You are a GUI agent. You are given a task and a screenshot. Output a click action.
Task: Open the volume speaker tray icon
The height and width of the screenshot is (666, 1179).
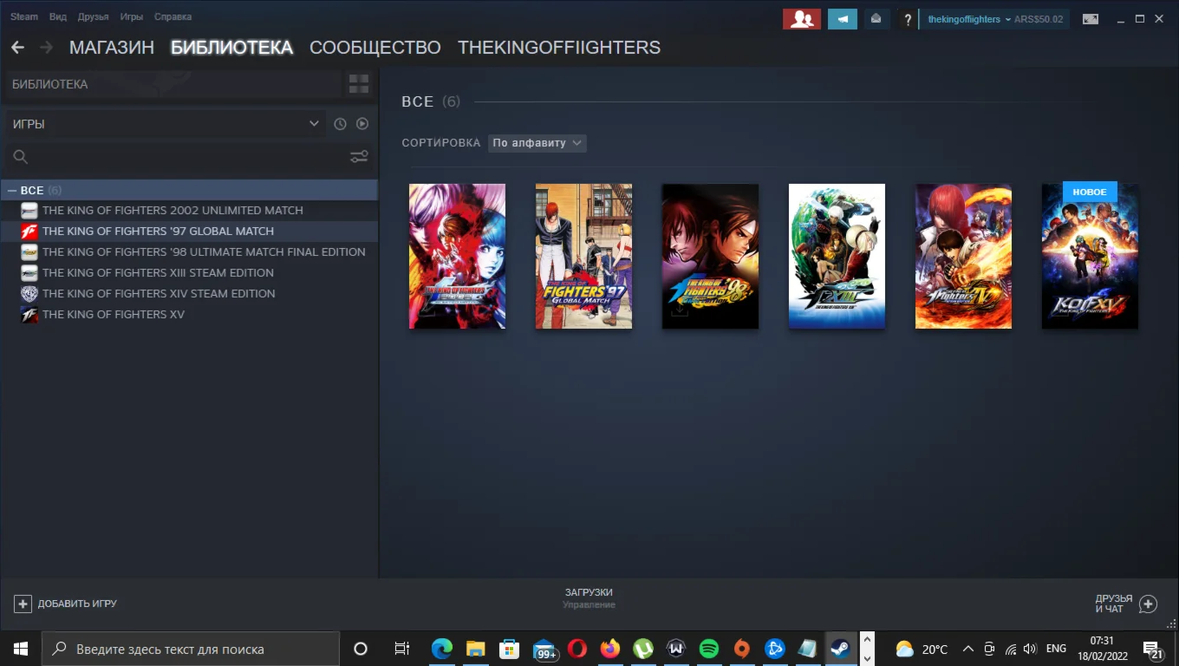[x=1030, y=649]
